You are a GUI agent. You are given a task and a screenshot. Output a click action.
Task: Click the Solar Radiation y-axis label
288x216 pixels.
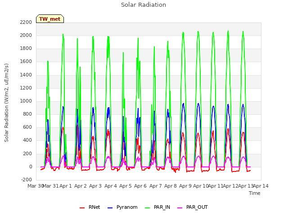pos(6,103)
